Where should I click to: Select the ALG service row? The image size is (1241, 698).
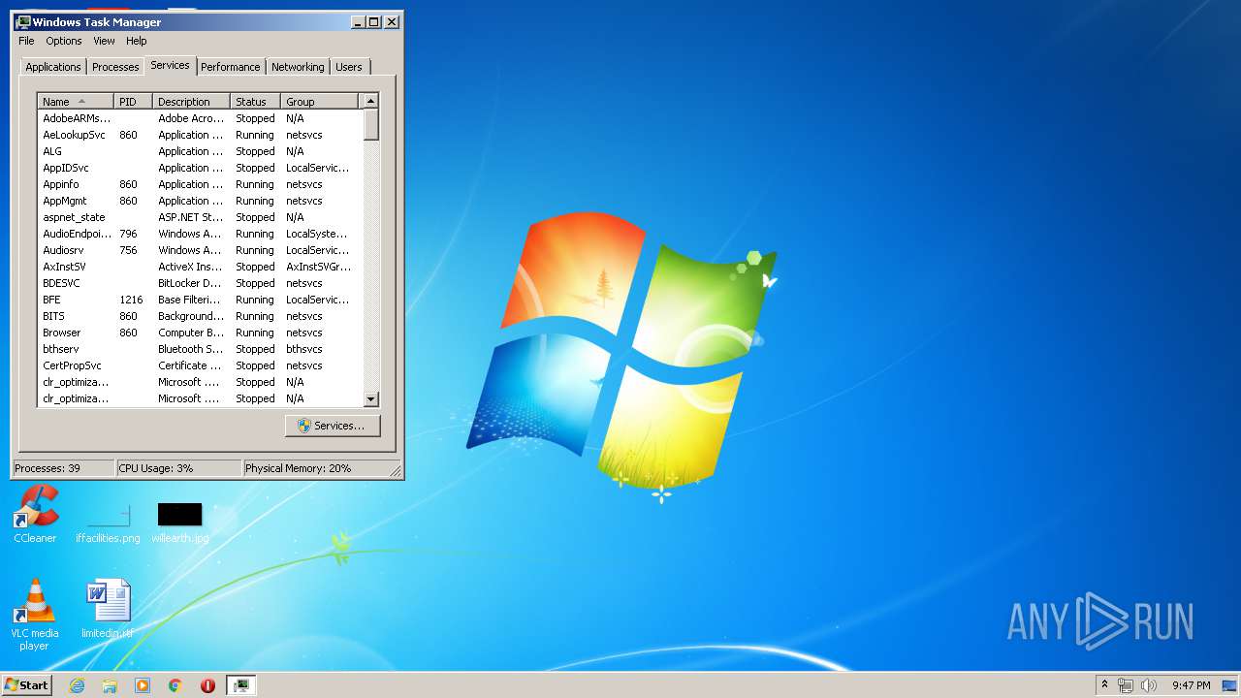point(200,151)
